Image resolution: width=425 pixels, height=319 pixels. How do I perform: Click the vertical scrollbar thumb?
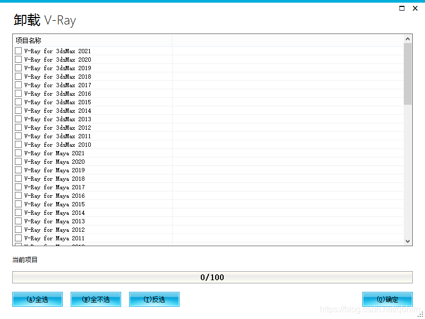pos(407,74)
